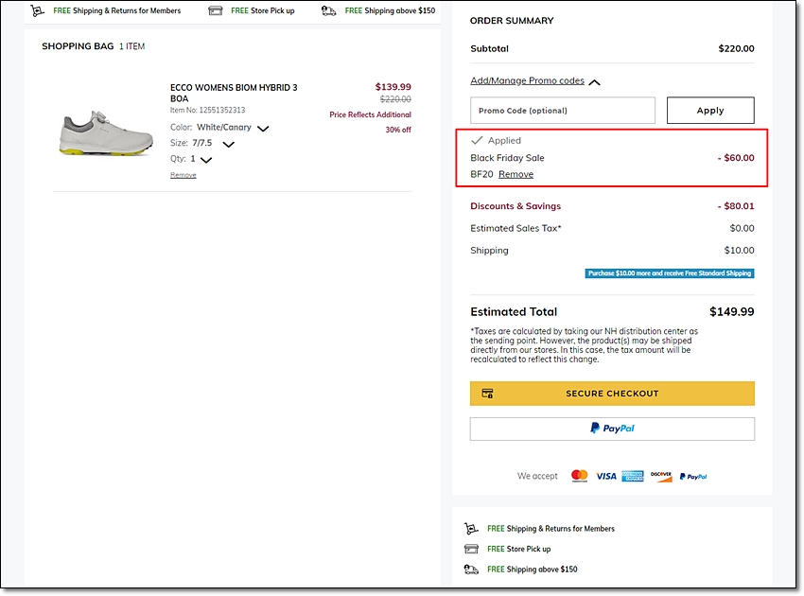Image resolution: width=804 pixels, height=596 pixels.
Task: Open the Qty dropdown
Action: pos(206,160)
